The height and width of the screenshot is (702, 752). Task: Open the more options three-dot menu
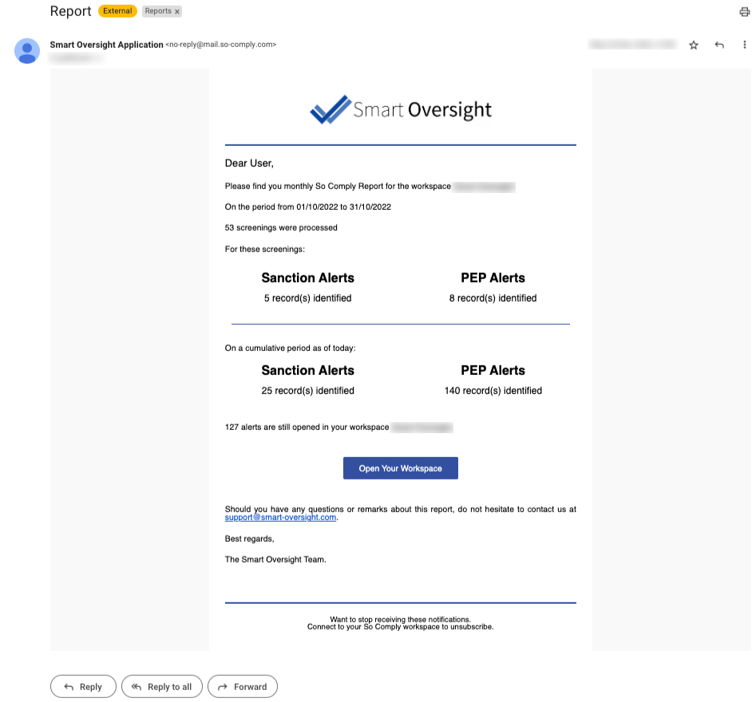(x=744, y=45)
